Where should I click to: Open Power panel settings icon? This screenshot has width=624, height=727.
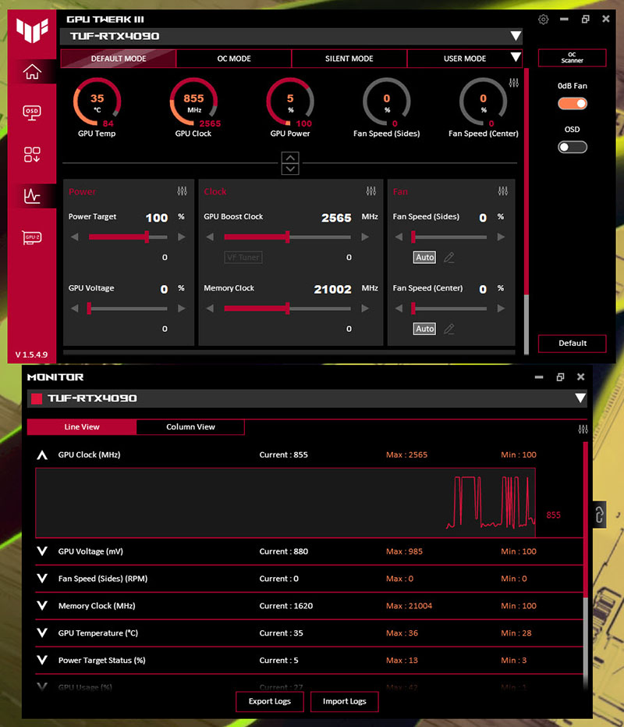click(182, 191)
